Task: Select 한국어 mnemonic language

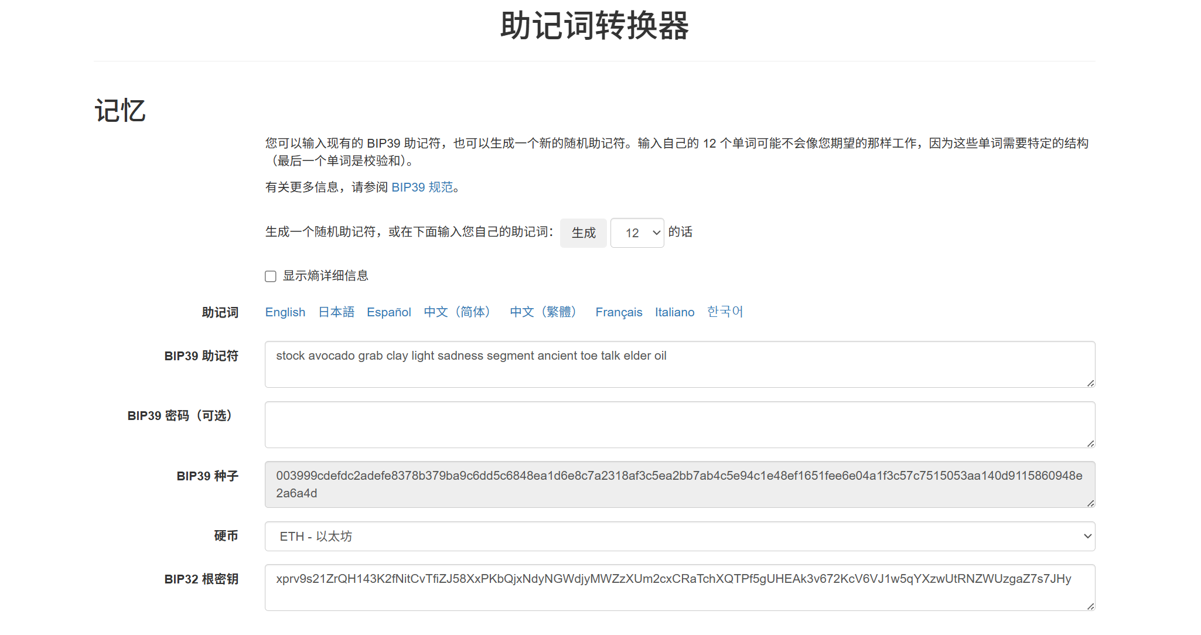Action: pos(725,312)
